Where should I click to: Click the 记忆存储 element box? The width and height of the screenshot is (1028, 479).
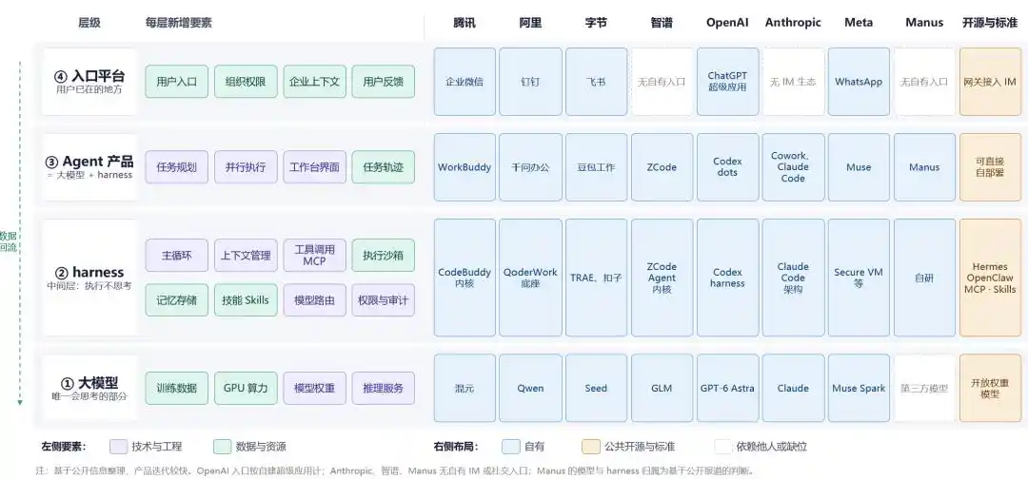point(176,300)
